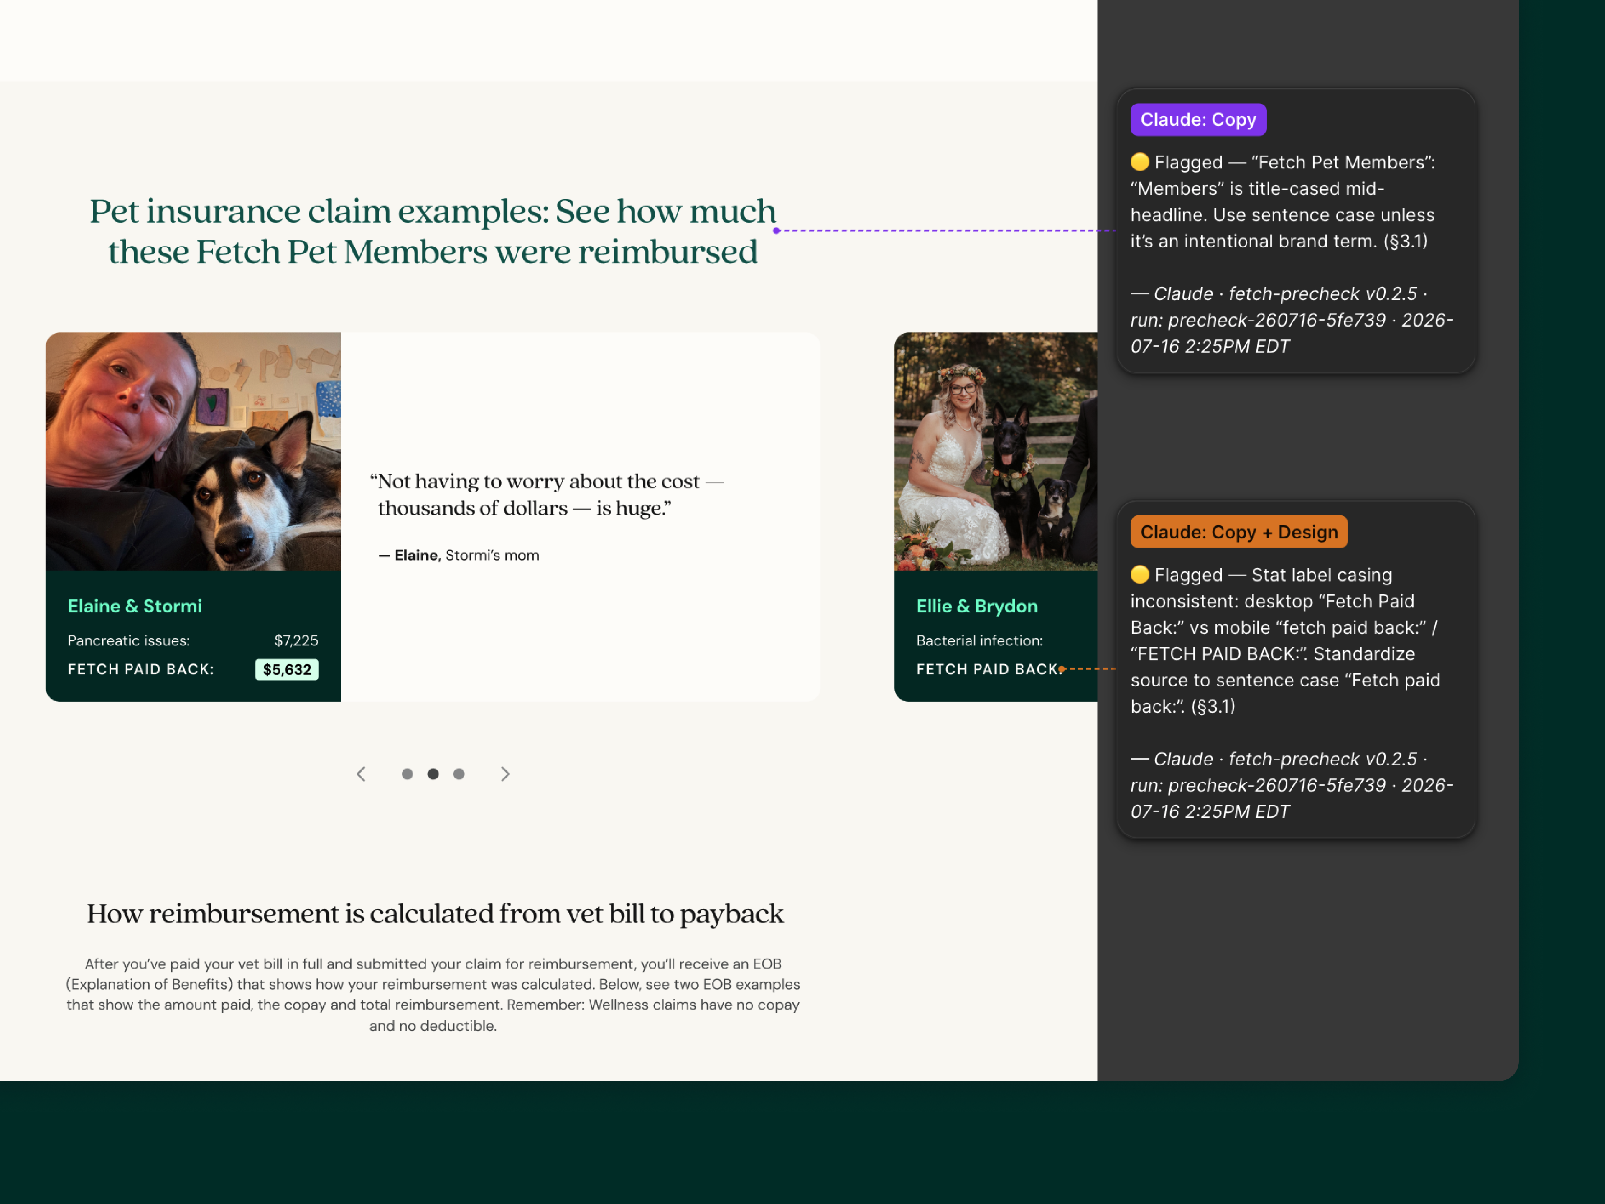Click the "How reimbursement is calculated" heading

(x=436, y=914)
